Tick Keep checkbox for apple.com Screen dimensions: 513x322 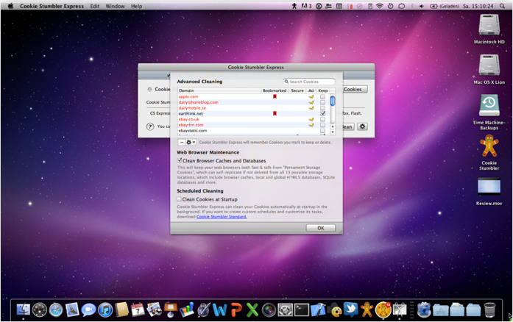point(322,96)
